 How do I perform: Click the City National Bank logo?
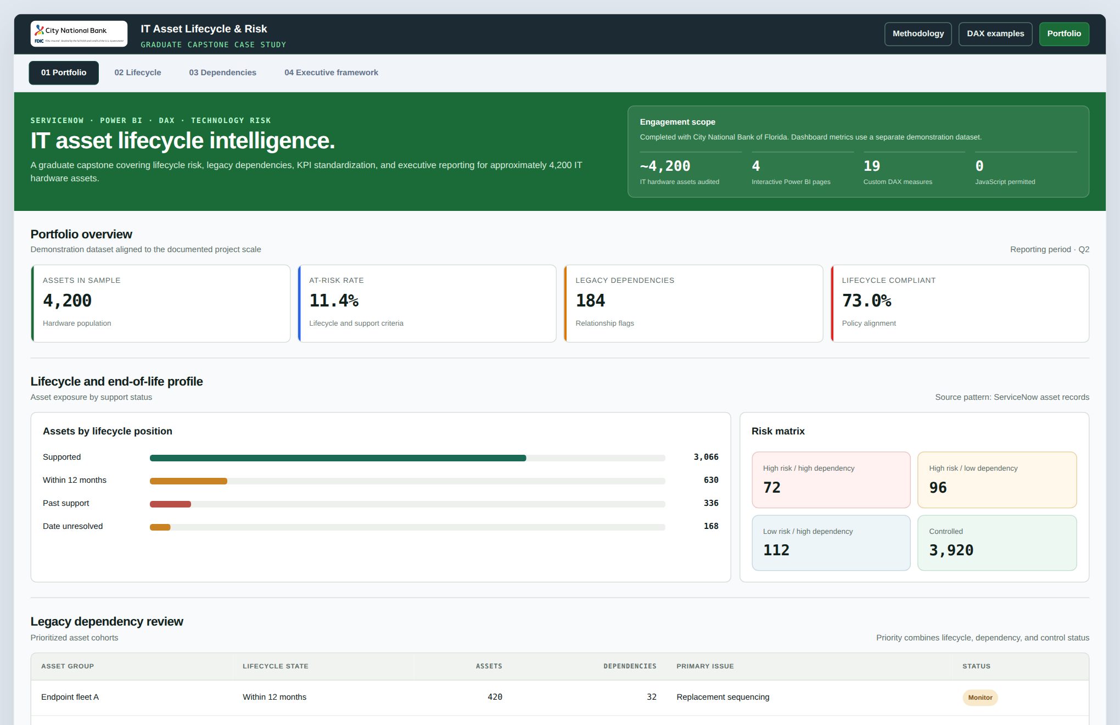tap(79, 34)
